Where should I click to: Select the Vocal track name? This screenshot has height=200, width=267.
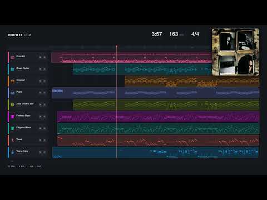pos(19,139)
